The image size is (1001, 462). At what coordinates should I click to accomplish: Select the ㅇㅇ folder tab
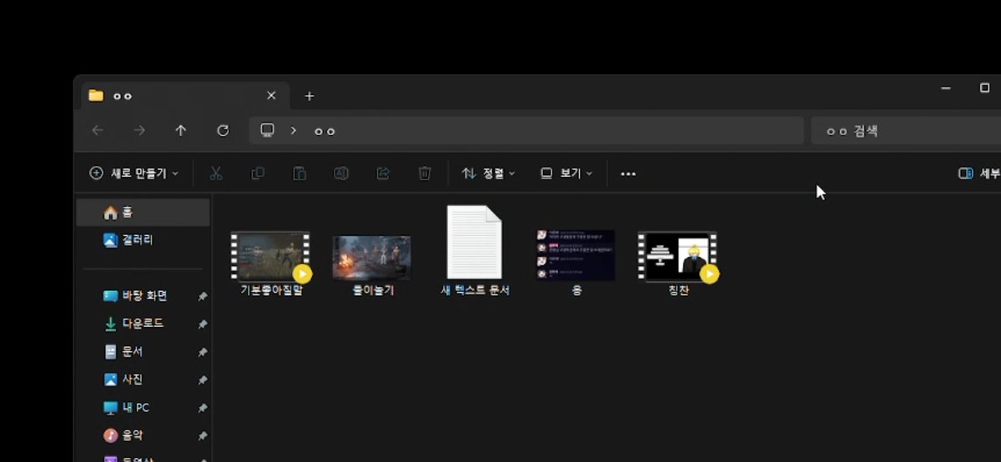(184, 96)
